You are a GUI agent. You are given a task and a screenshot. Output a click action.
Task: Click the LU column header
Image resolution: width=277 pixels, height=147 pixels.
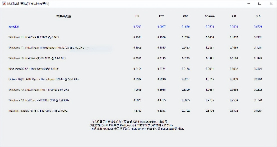(137, 16)
